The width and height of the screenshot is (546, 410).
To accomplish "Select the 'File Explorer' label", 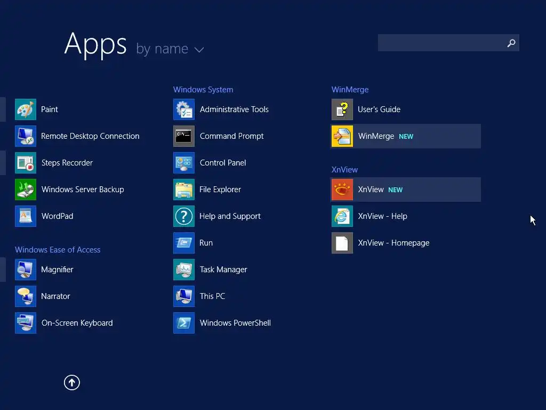I will tap(220, 190).
